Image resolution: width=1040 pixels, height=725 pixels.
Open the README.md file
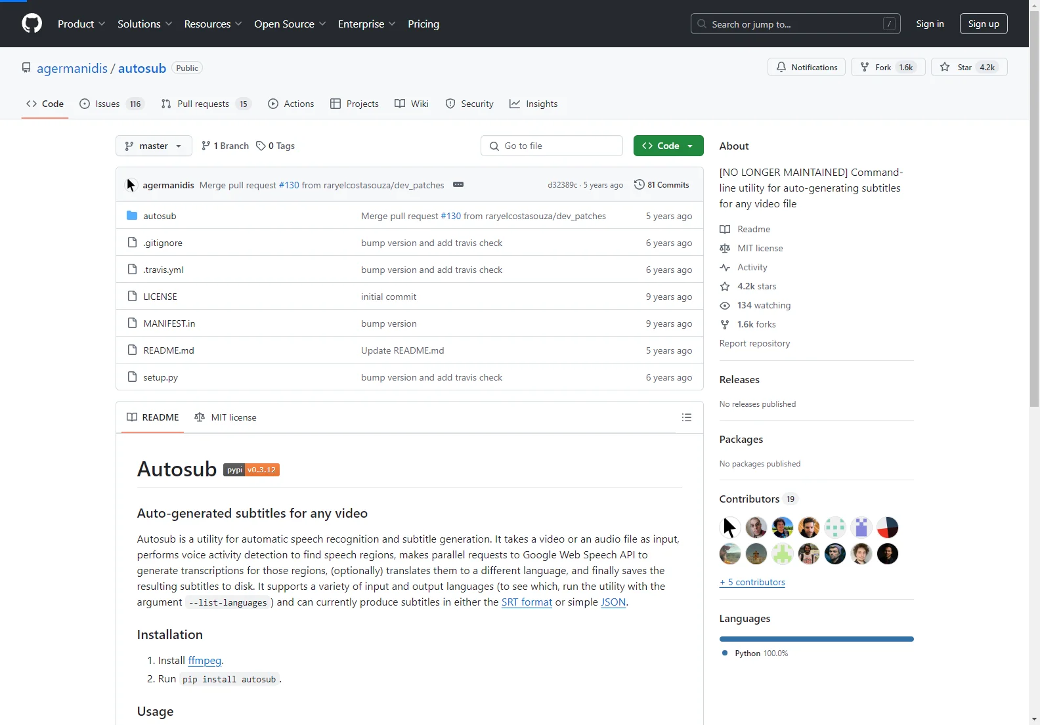(169, 350)
